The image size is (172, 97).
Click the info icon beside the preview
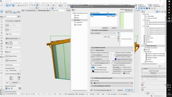118,41
